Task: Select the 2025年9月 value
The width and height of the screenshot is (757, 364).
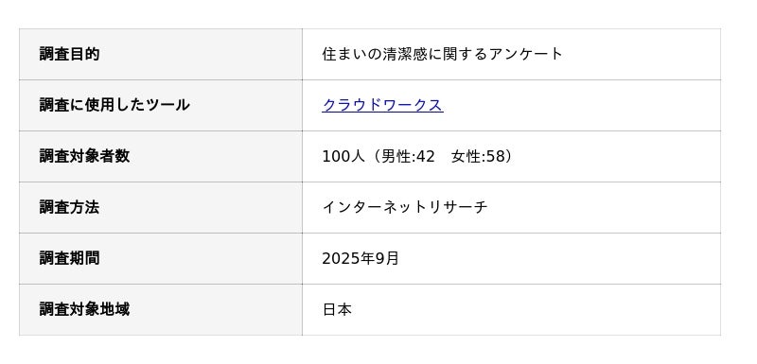Action: point(361,258)
